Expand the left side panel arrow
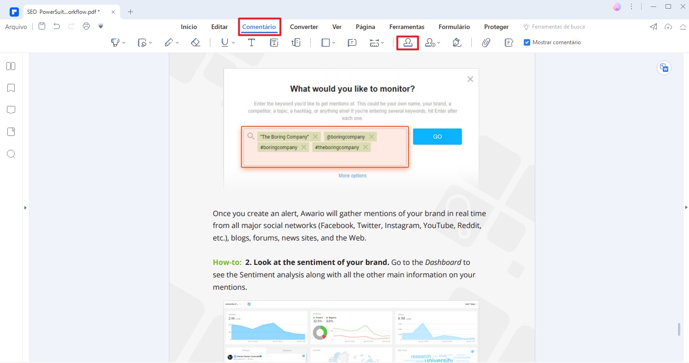 tap(25, 208)
